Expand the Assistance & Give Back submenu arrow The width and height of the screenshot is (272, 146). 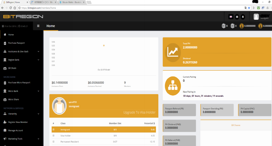[x=38, y=51]
